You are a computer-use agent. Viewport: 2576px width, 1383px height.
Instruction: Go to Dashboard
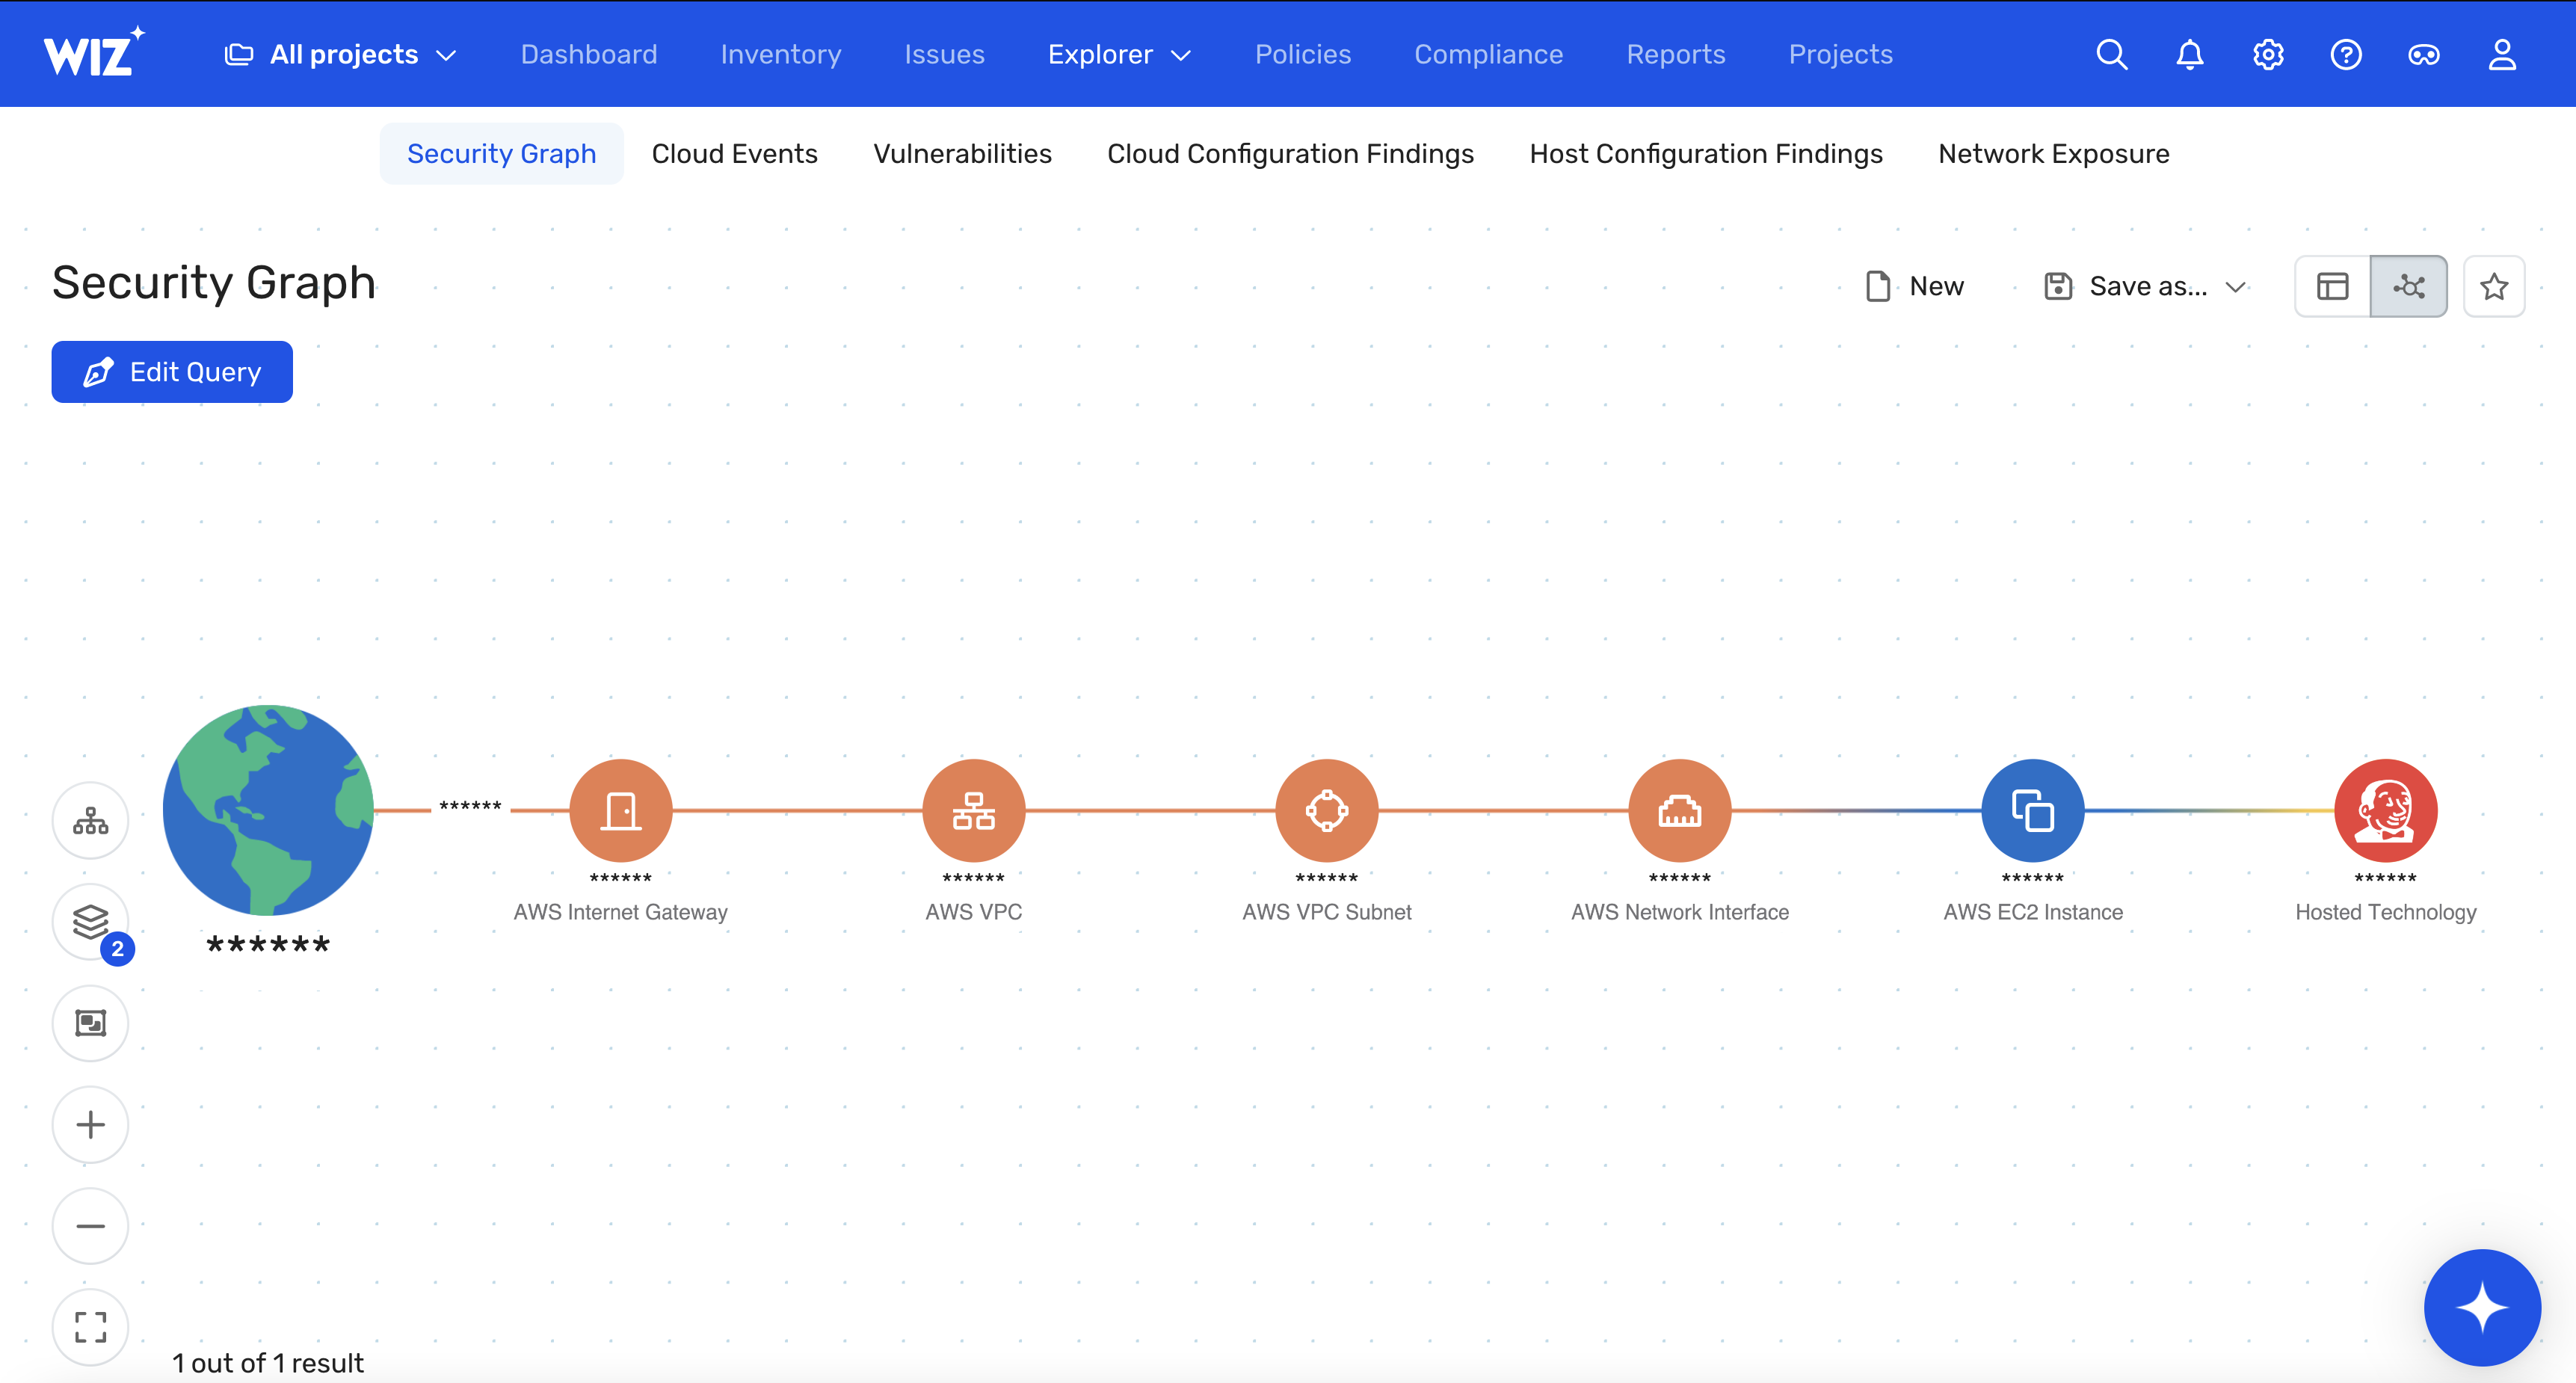pos(589,54)
